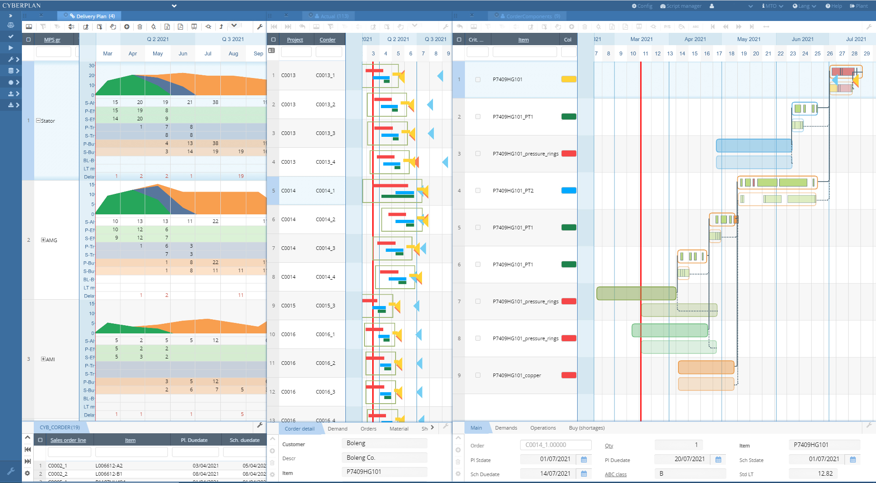Collapse the Stator group
This screenshot has height=483, width=876.
tap(37, 120)
